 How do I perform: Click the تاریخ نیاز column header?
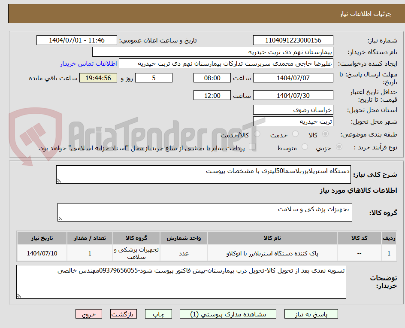(41, 238)
